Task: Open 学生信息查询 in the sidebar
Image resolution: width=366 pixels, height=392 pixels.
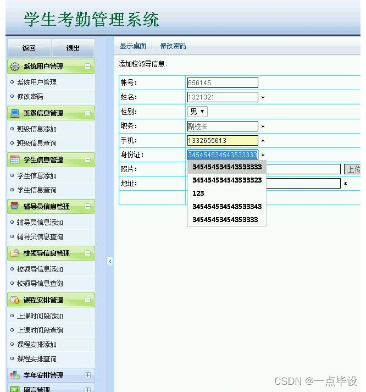Action: pyautogui.click(x=37, y=190)
